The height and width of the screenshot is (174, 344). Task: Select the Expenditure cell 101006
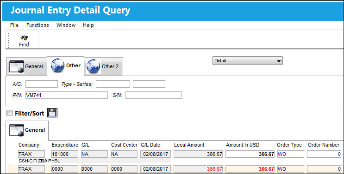(65, 154)
